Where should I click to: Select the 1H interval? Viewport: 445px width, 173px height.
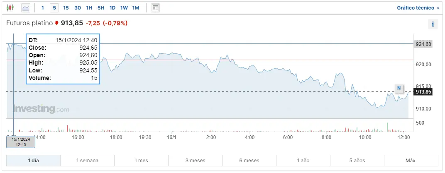click(x=89, y=8)
